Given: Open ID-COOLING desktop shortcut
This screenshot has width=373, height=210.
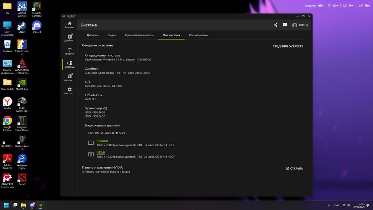Looking at the screenshot, I should tap(7, 144).
